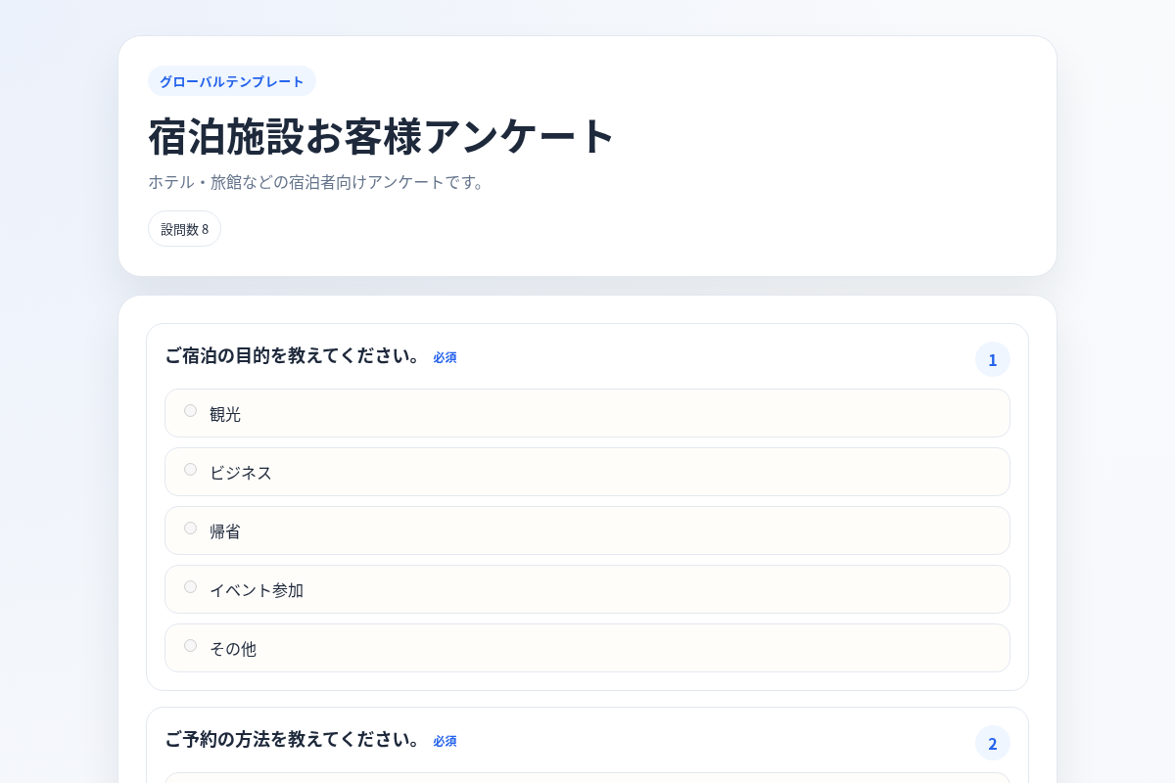Click question text ご予約の方法を教えてください。
This screenshot has height=783, width=1175.
[294, 739]
